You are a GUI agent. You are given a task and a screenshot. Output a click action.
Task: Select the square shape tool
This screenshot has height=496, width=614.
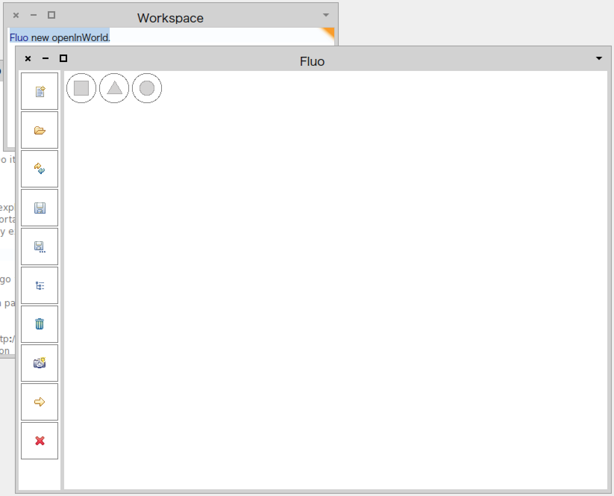click(x=81, y=88)
